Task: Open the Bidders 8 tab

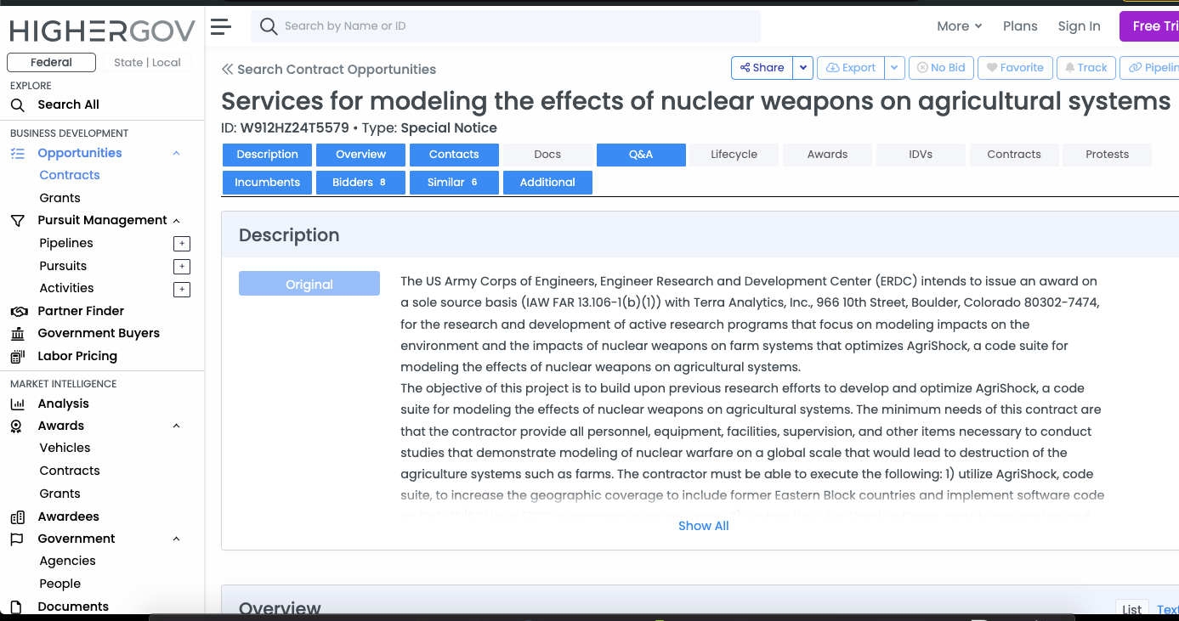Action: click(361, 183)
